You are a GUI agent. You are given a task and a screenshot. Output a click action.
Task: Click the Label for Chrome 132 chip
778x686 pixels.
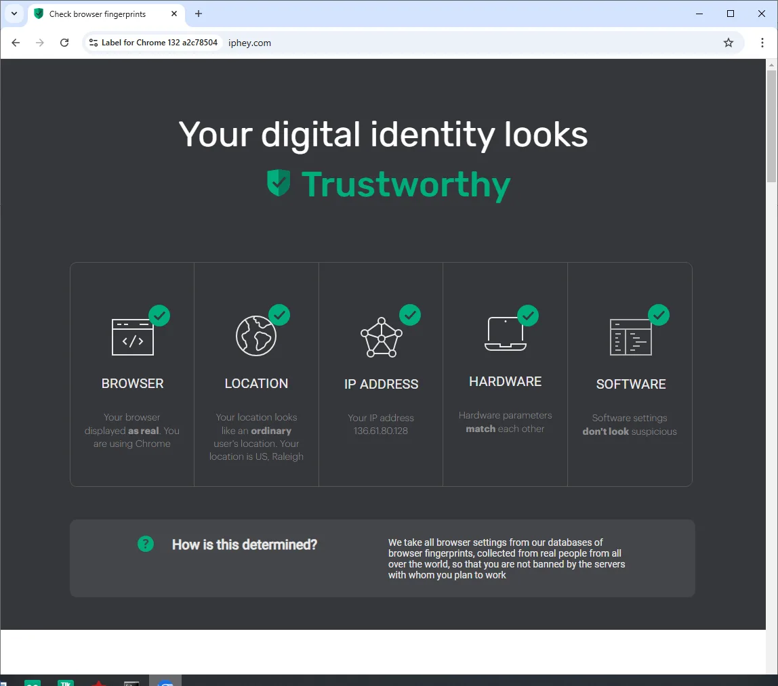point(154,43)
